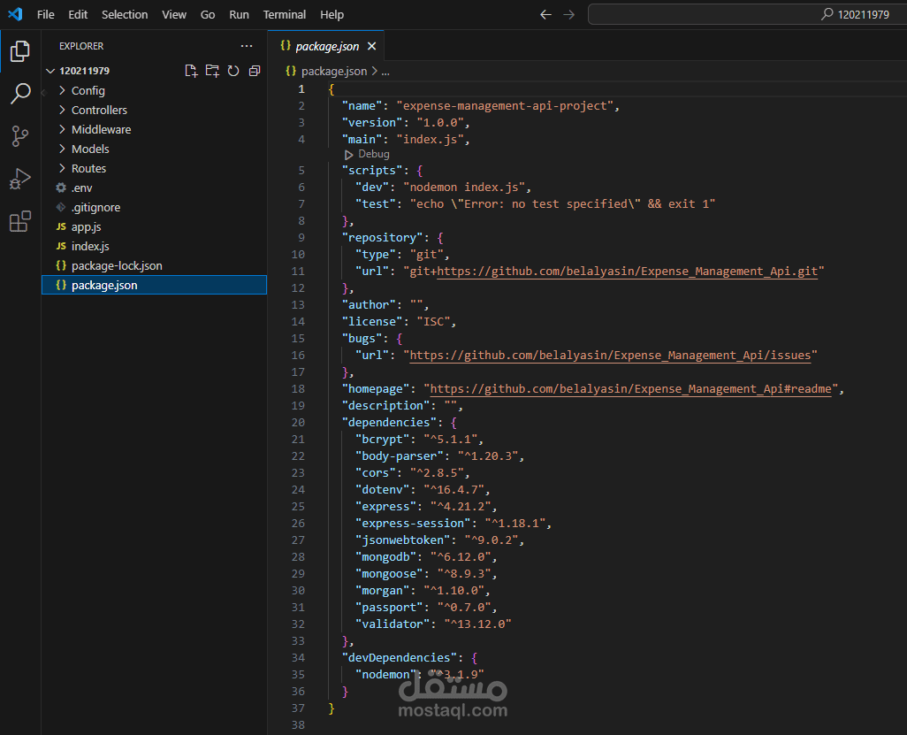Click the breadcrumb ellipsis after package.json
Image resolution: width=907 pixels, height=735 pixels.
[x=385, y=71]
